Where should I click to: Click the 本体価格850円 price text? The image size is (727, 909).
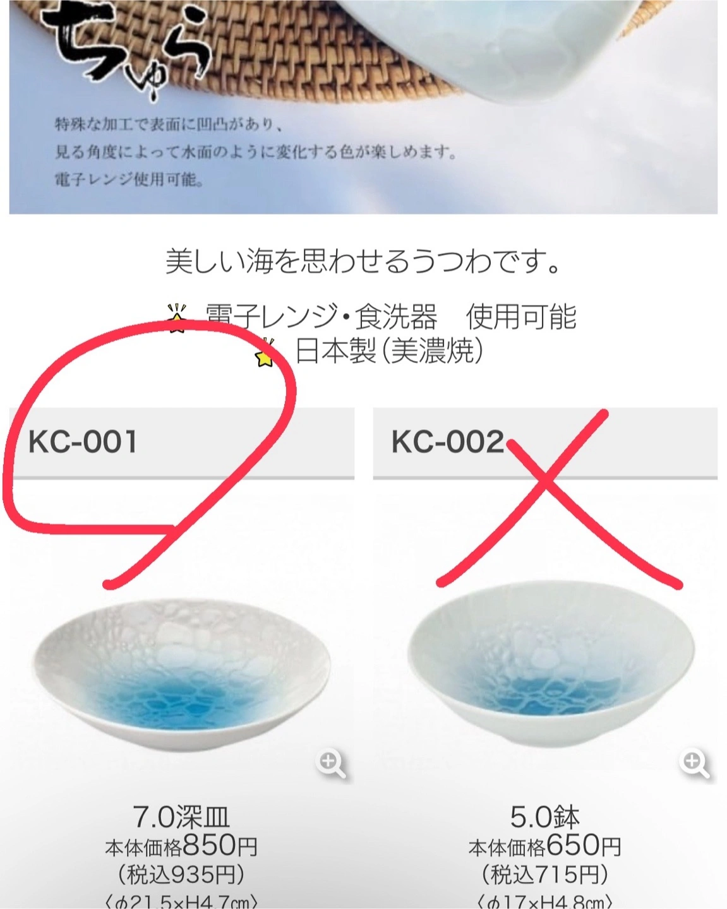click(x=181, y=846)
